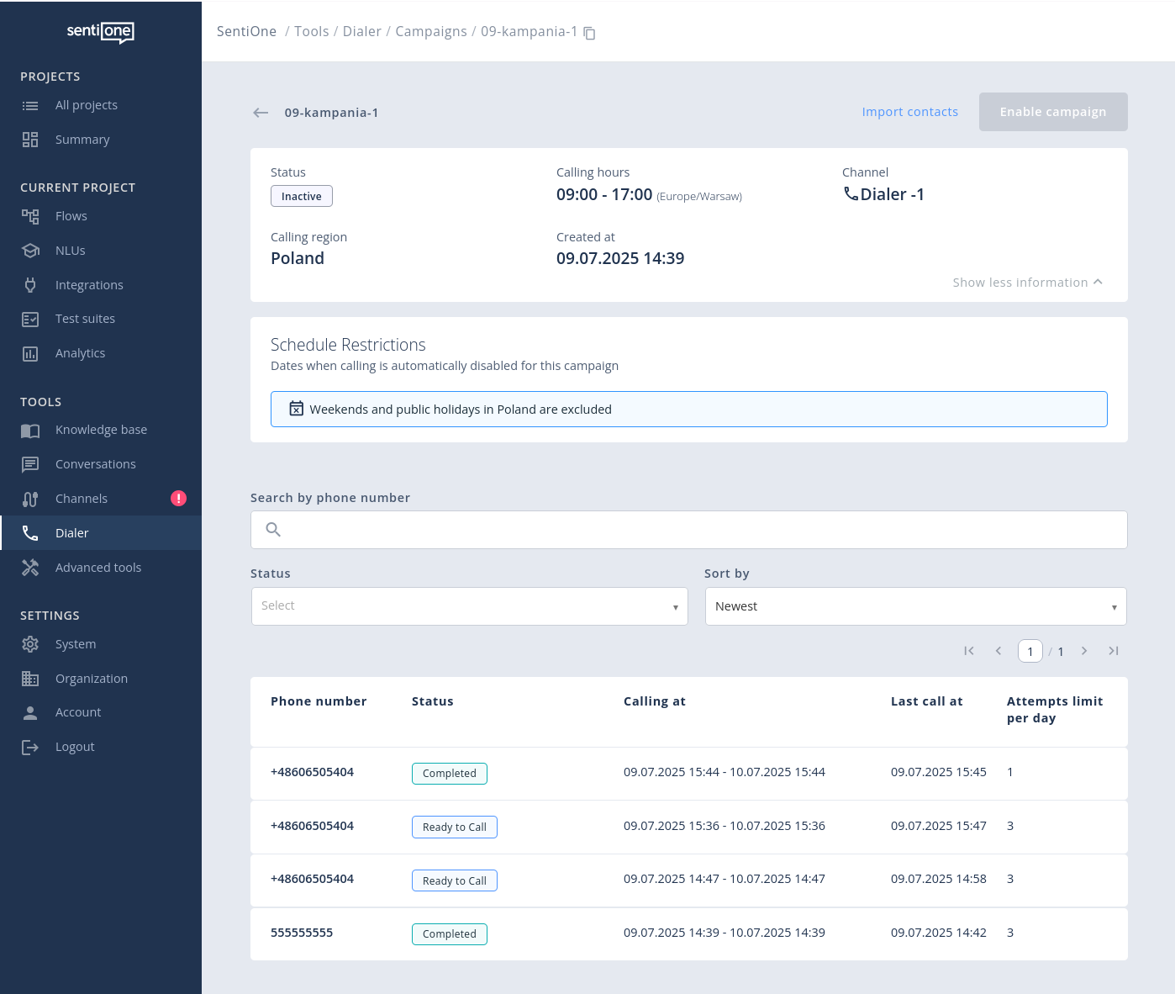This screenshot has height=994, width=1175.
Task: Click the Summary dashboard icon
Action: 30,140
